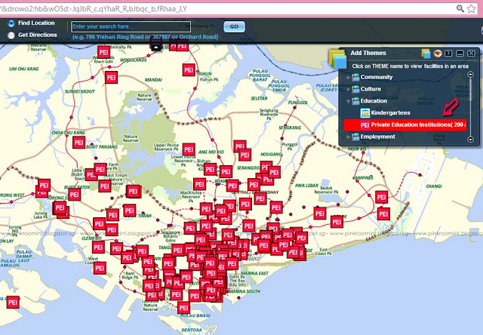Click the location search input field
This screenshot has width=483, height=335.
tap(131, 26)
